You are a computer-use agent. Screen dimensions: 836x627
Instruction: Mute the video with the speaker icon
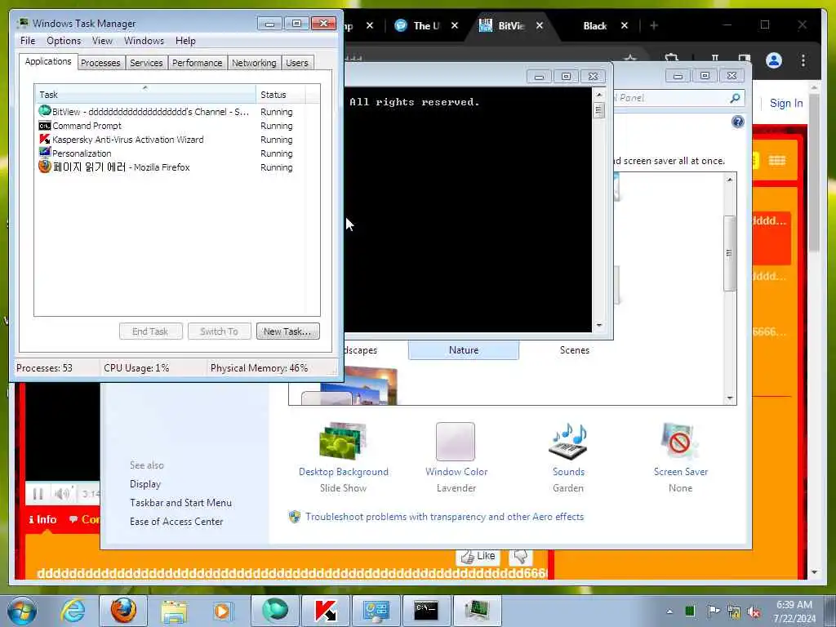pos(62,494)
